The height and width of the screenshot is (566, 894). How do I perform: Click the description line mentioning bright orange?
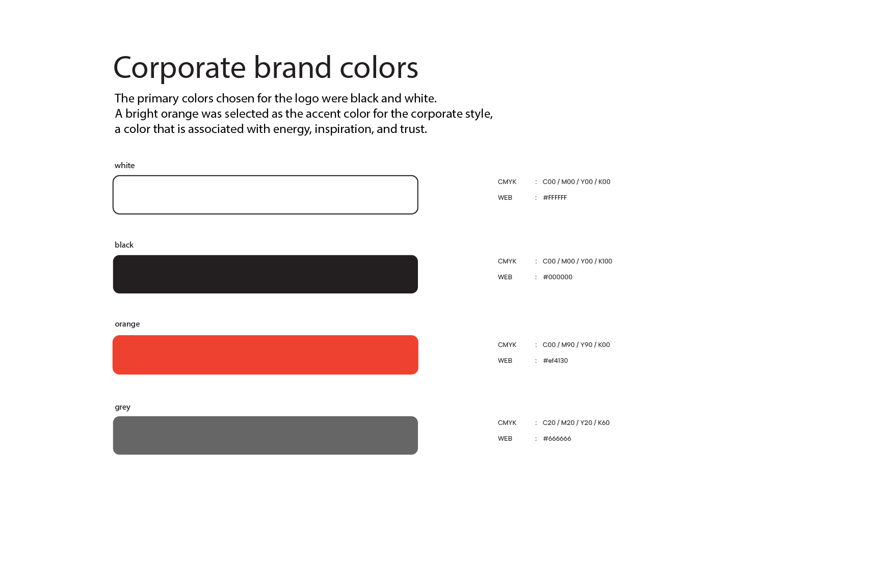pos(303,114)
